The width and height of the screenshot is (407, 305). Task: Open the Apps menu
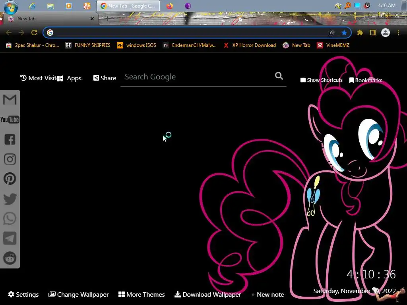[69, 78]
